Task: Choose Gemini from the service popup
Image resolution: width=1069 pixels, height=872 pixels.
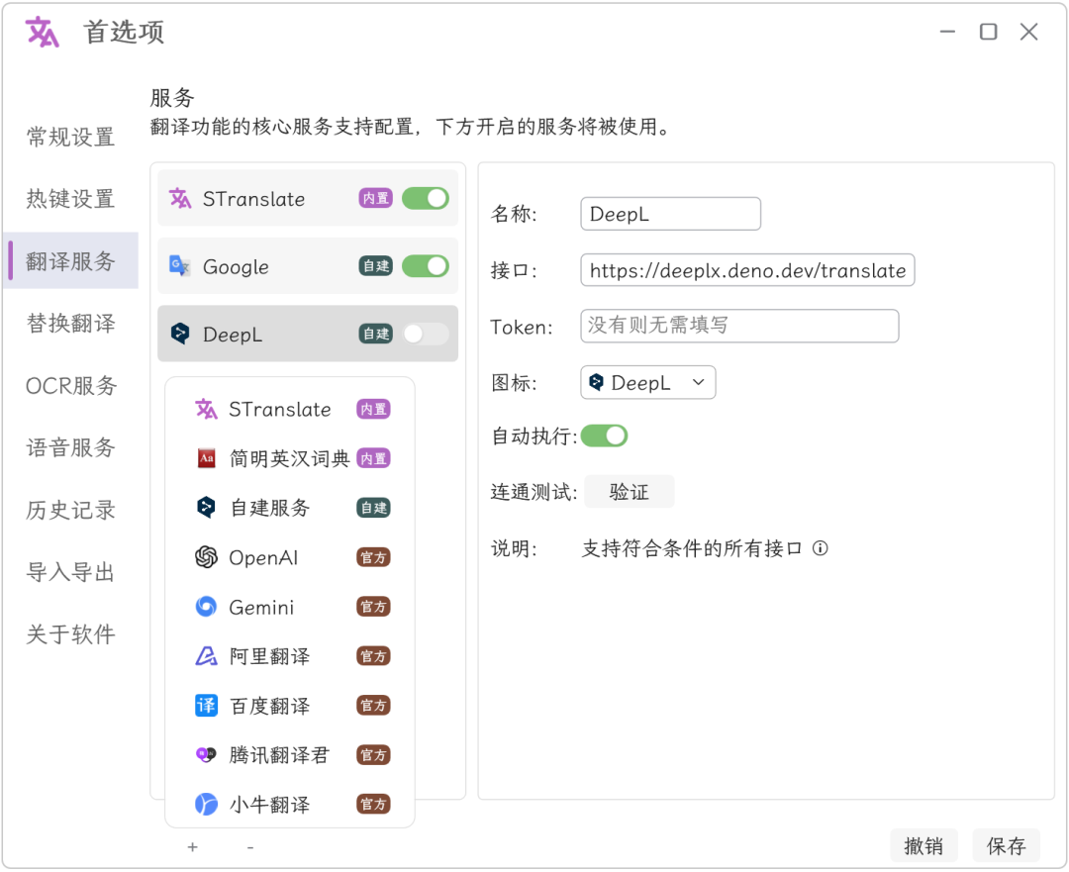Action: click(x=291, y=606)
